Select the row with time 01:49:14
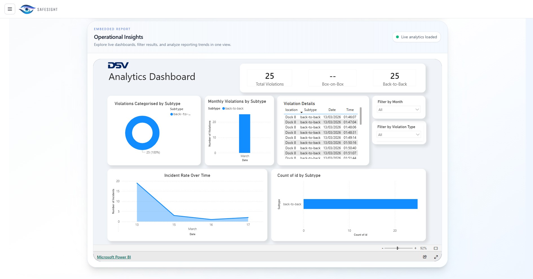The height and width of the screenshot is (279, 533). 321,138
